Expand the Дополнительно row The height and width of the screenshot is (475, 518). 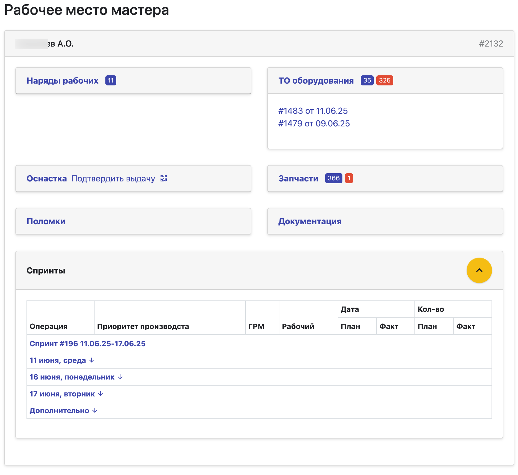click(63, 410)
